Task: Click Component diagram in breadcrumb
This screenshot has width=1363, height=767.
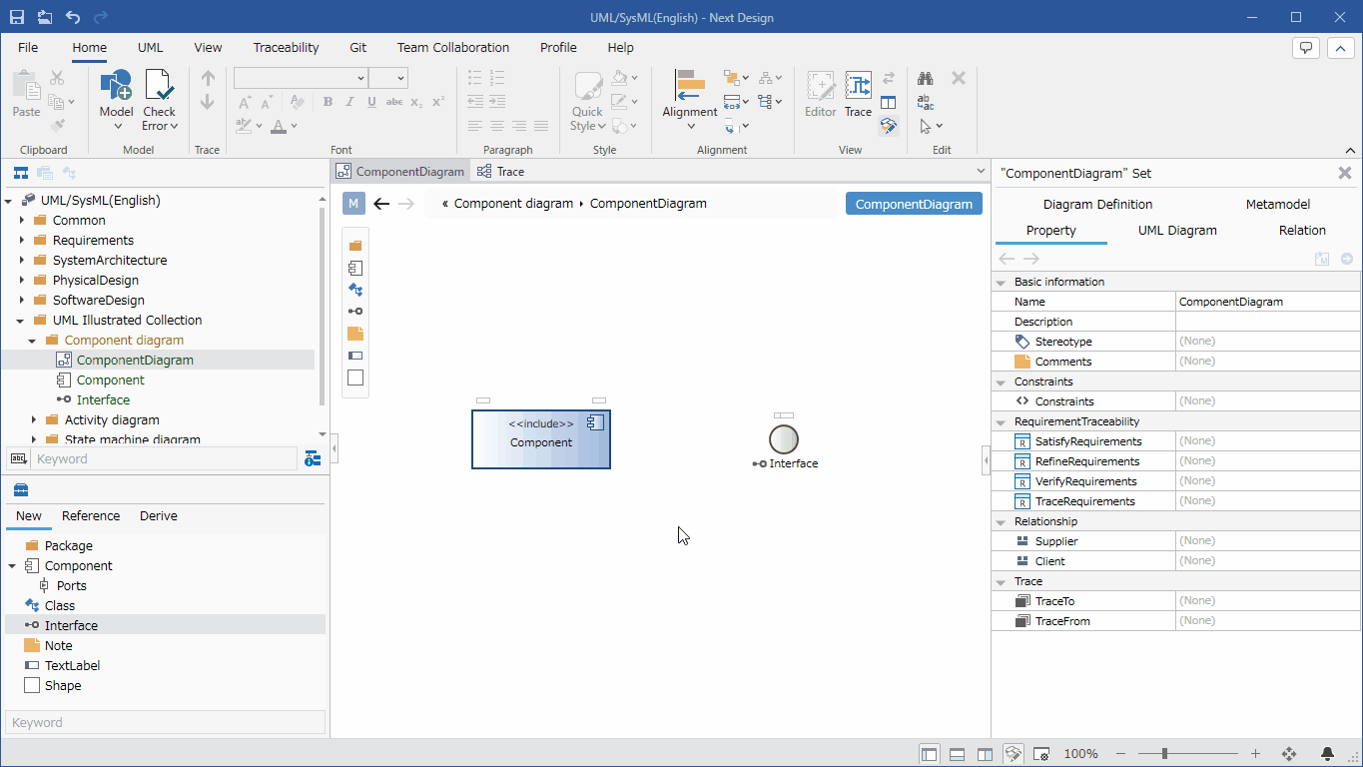Action: [513, 204]
